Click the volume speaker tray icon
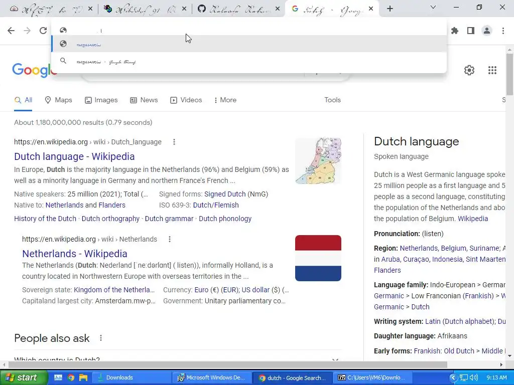This screenshot has height=385, width=514. [x=473, y=377]
